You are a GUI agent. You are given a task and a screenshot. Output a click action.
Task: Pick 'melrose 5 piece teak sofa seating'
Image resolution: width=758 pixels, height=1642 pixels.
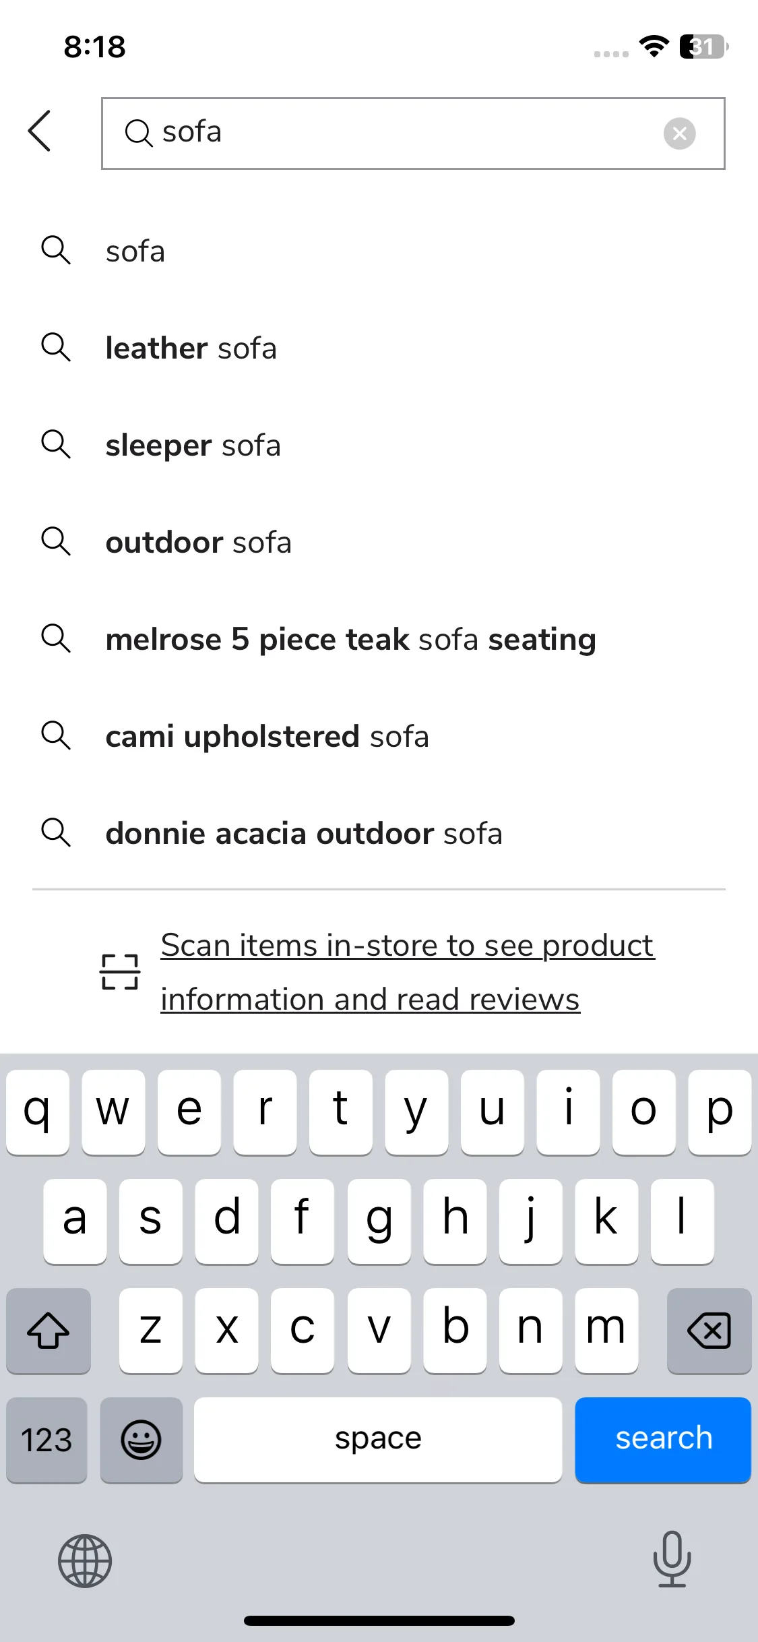379,639
